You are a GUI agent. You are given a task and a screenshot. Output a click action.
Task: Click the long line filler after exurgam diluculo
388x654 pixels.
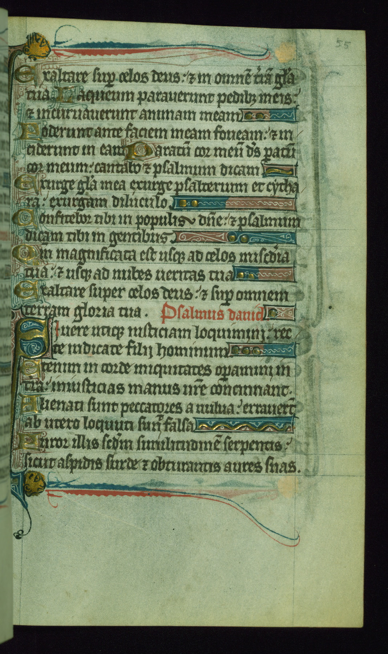click(x=234, y=203)
